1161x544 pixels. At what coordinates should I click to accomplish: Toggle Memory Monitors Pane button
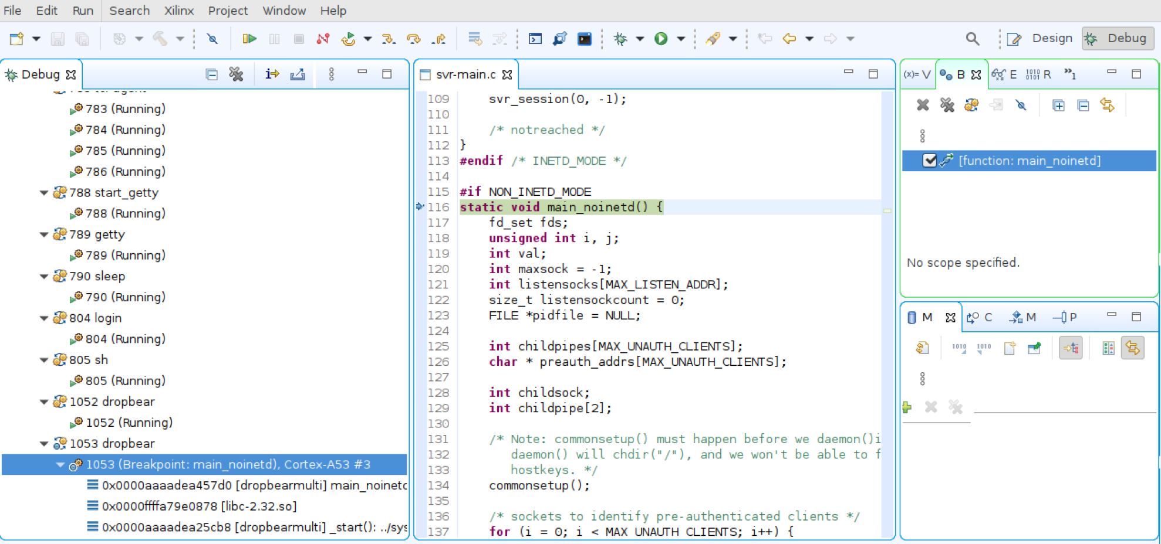click(1071, 348)
